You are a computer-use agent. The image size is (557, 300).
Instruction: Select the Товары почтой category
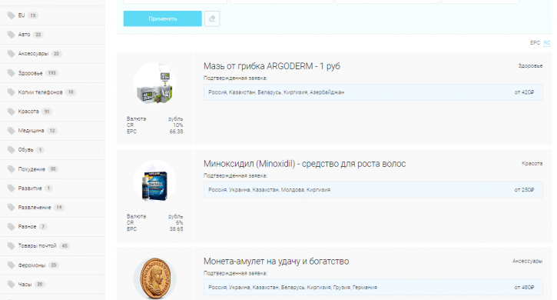pyautogui.click(x=38, y=246)
